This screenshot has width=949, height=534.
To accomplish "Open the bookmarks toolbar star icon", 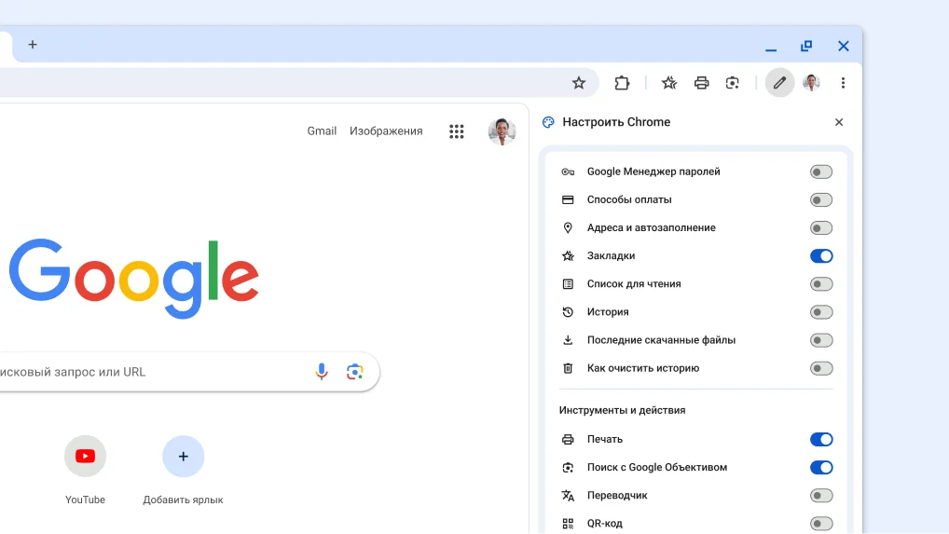I will point(668,83).
